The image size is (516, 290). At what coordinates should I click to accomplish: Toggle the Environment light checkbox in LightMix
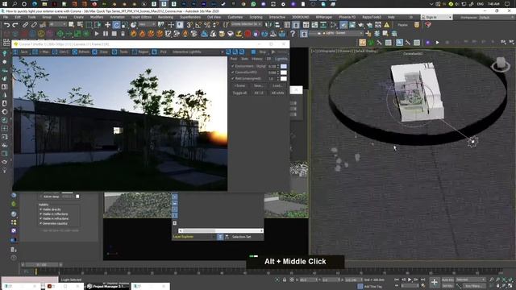click(233, 66)
